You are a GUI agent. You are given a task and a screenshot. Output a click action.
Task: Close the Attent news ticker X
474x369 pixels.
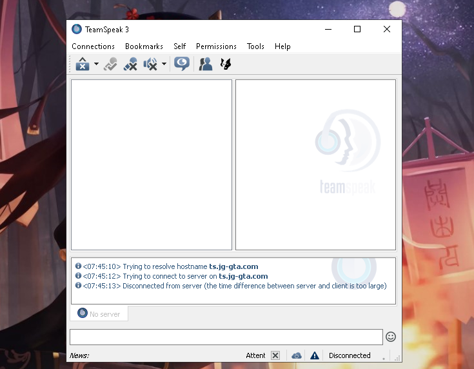tap(275, 355)
